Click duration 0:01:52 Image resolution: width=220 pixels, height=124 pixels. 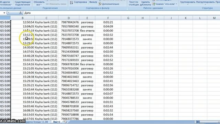[x=108, y=73]
